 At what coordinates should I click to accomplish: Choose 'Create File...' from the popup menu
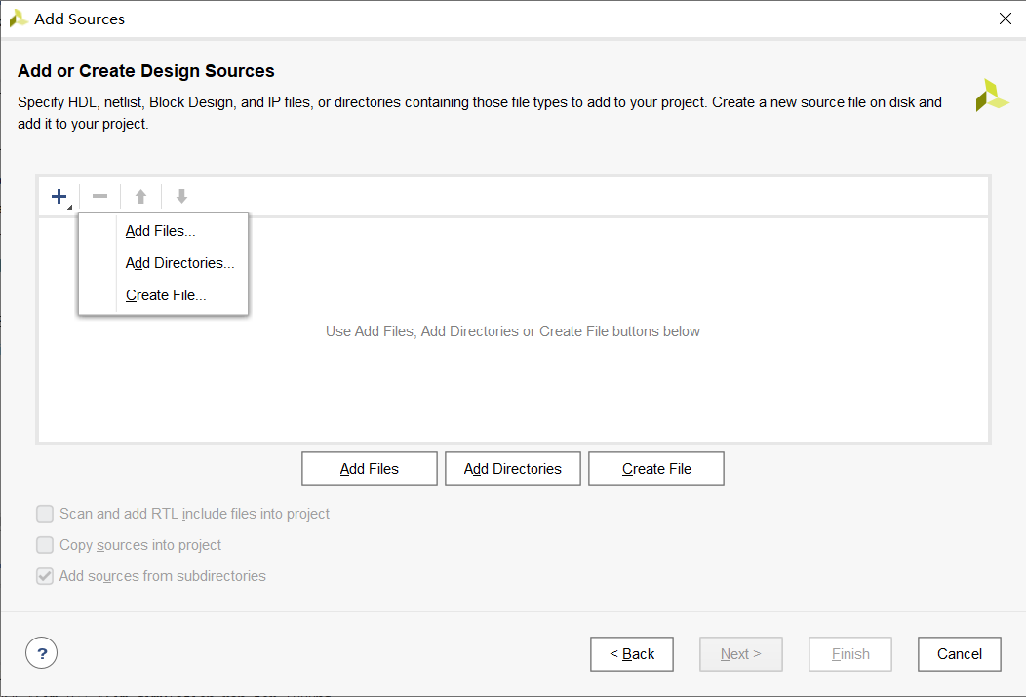pyautogui.click(x=166, y=295)
